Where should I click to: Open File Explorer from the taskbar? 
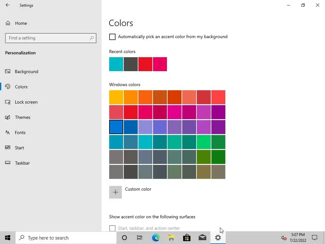(x=171, y=238)
